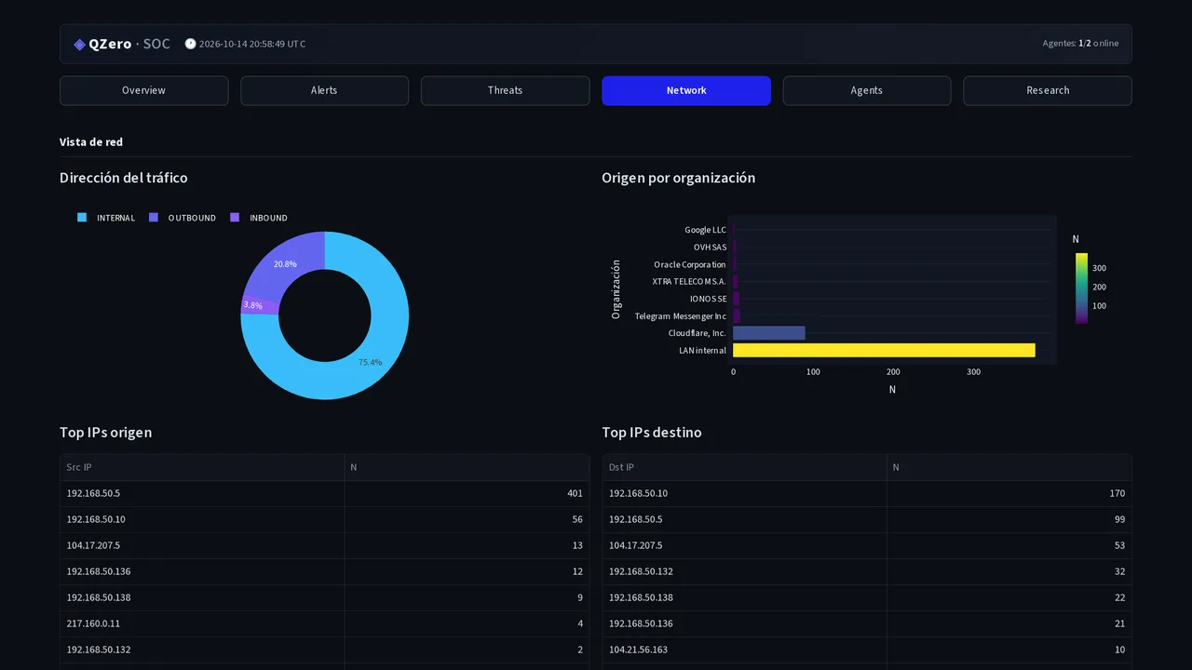The height and width of the screenshot is (670, 1192).
Task: Click the 3.8% inbound donut segment
Action: [x=258, y=305]
